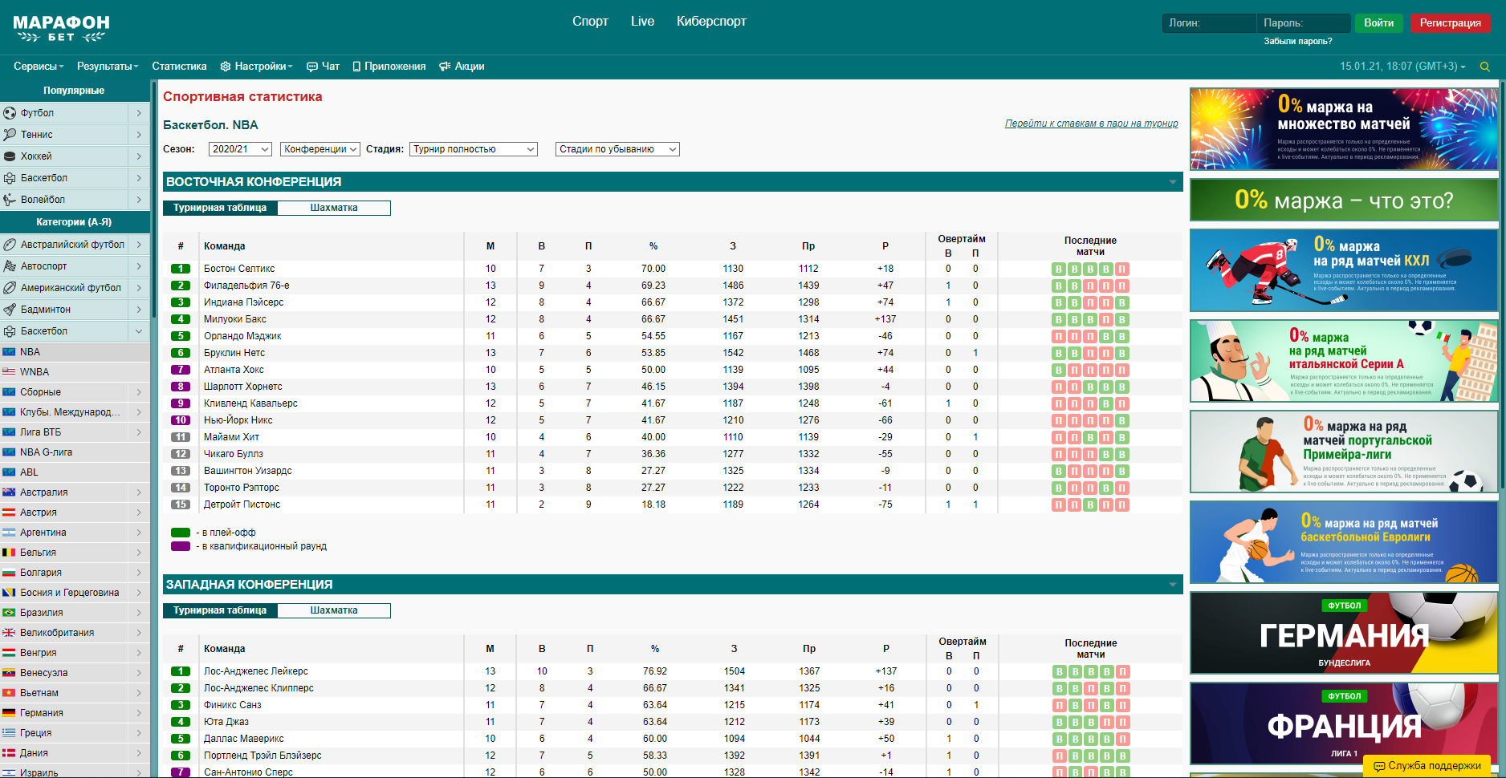Screen dimensions: 1506x778
Task: Open the КХЛ 0% margin banner
Action: click(x=1344, y=270)
